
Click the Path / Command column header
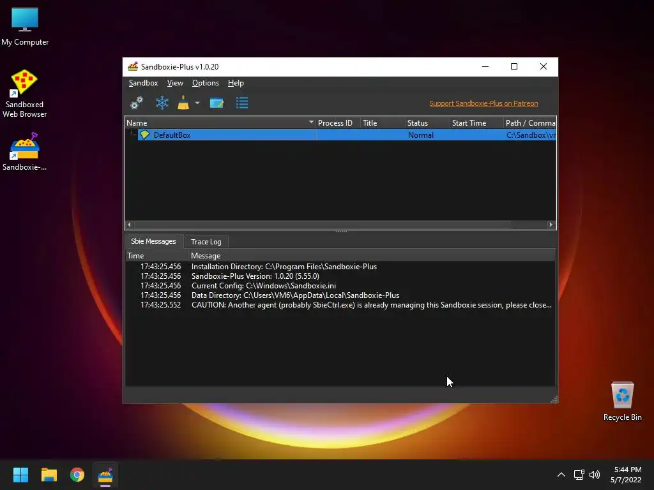tap(529, 123)
